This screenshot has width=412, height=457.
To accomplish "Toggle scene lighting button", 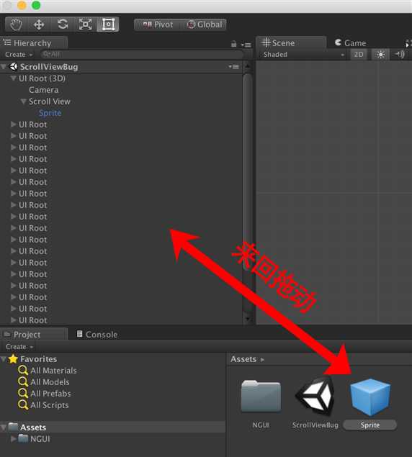I will point(380,55).
